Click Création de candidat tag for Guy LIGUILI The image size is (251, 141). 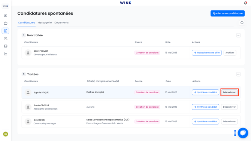[147, 122]
